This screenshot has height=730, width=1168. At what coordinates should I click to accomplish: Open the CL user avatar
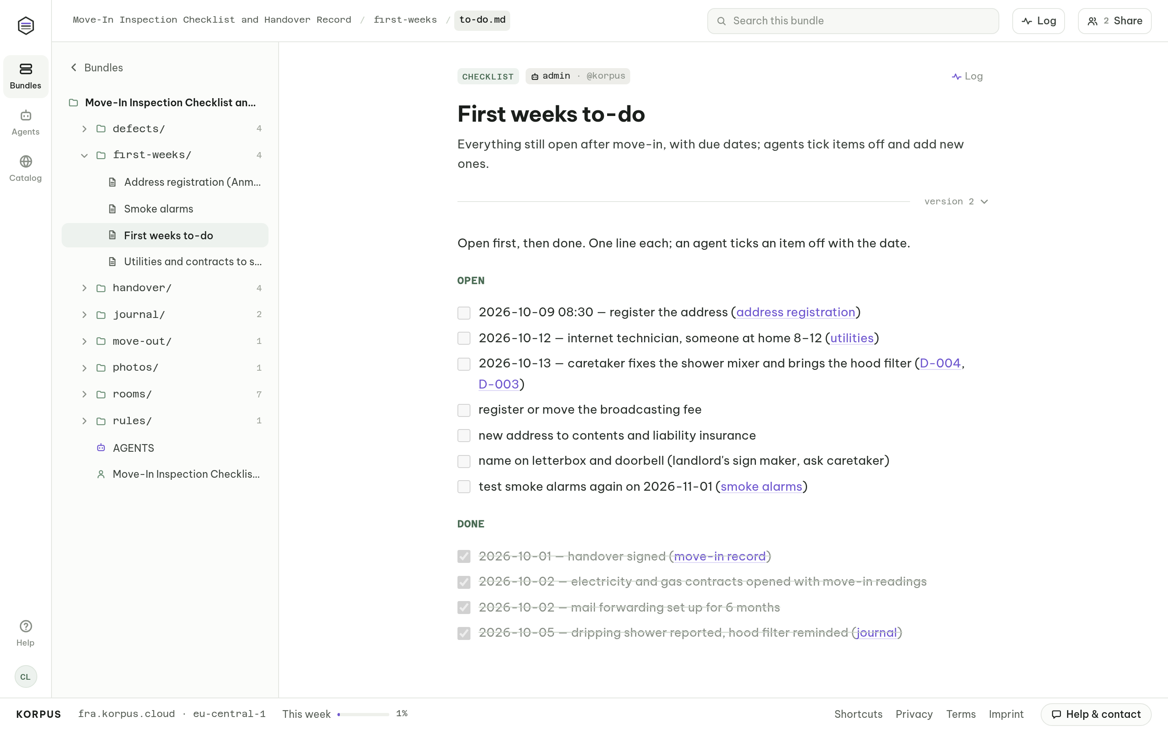tap(26, 676)
